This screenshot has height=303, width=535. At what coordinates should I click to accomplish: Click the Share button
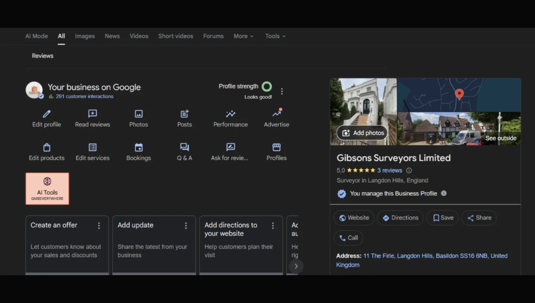pos(479,218)
